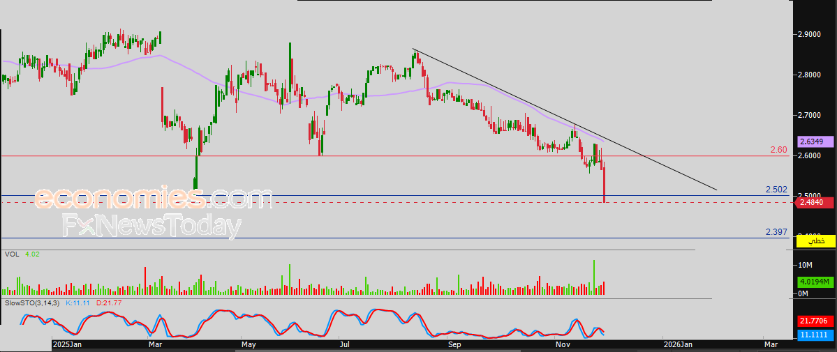
Task: Click the 2.7000 price axis label
Action: [x=809, y=115]
